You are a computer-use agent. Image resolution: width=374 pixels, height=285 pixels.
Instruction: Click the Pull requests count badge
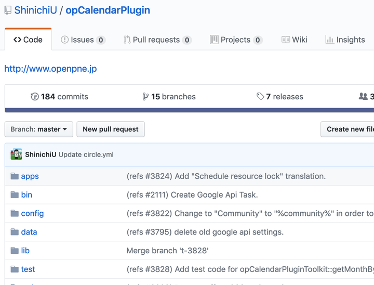click(x=187, y=40)
